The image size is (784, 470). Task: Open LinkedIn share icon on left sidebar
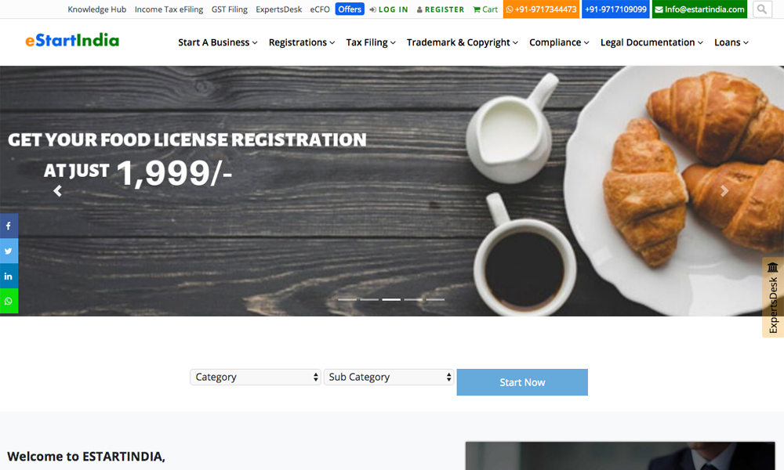tap(9, 277)
